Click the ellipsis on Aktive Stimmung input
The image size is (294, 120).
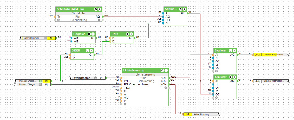tap(46, 38)
